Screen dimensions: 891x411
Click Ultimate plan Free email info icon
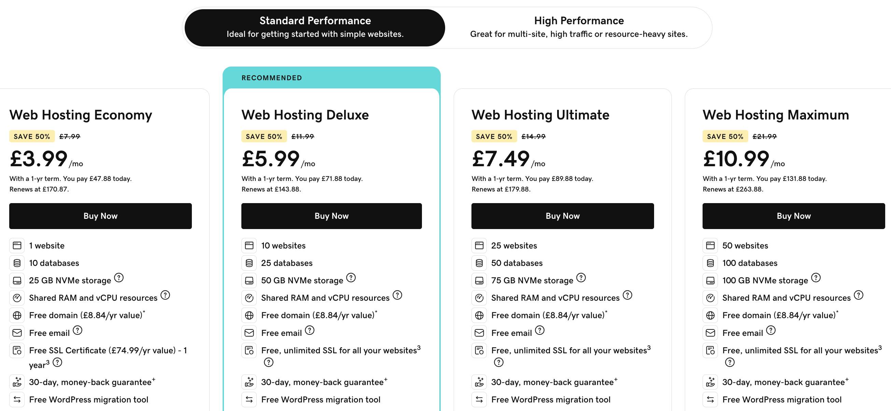coord(540,330)
